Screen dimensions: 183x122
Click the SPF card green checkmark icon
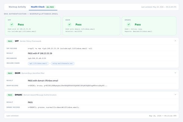point(12,24)
